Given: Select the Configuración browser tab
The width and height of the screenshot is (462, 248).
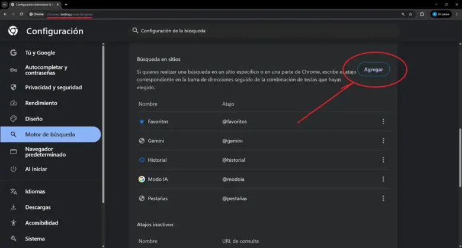Looking at the screenshot, I should 34,5.
